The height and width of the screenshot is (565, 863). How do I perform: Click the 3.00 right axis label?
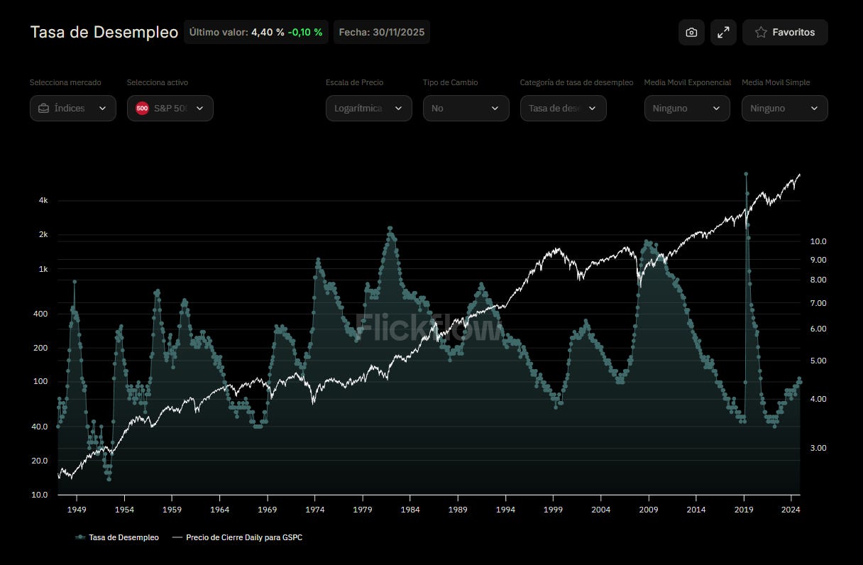pyautogui.click(x=818, y=448)
